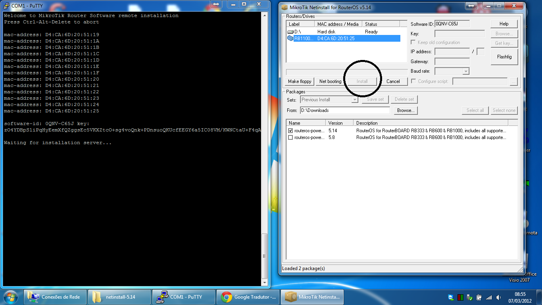Click the Software ID field
The image size is (542, 305).
pos(452,24)
